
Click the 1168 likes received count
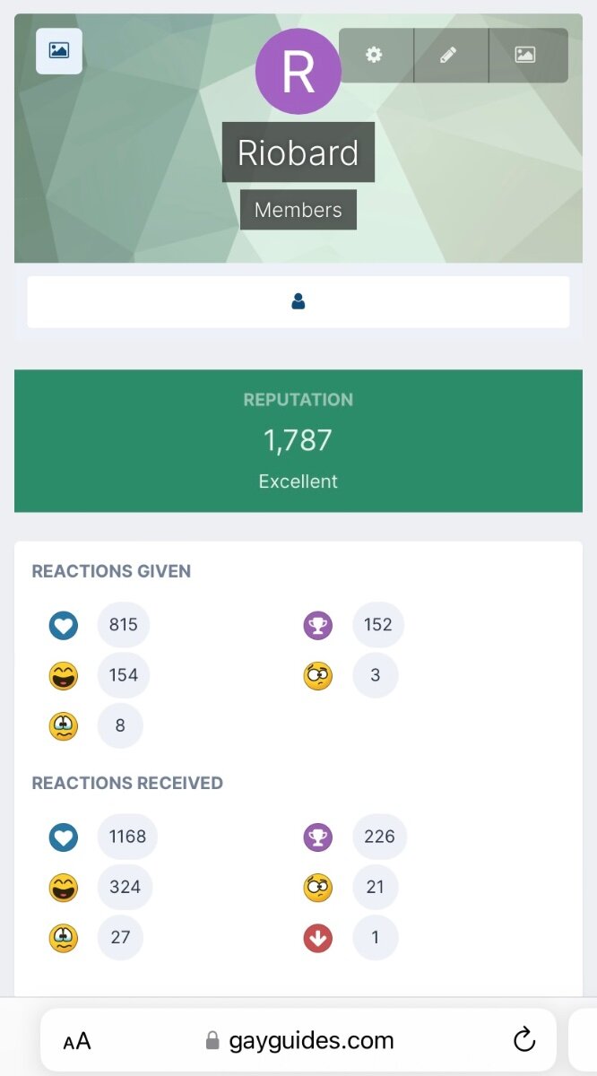[x=127, y=837]
